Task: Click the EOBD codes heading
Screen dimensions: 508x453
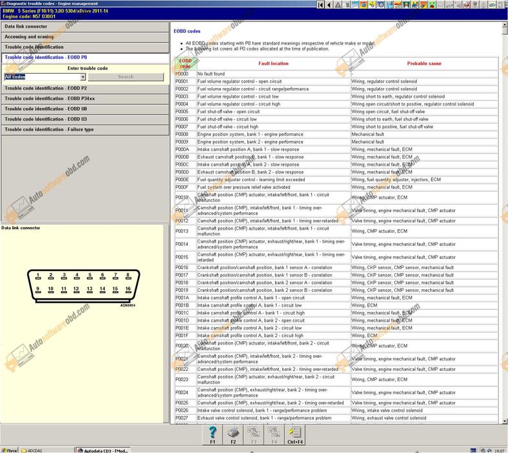Action: 187,31
